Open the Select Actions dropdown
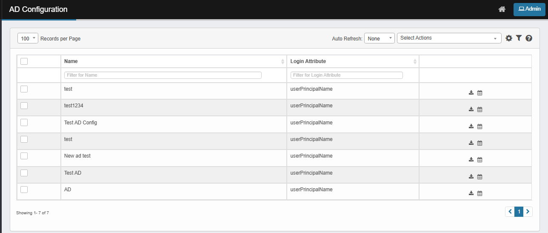The height and width of the screenshot is (233, 548). [449, 38]
